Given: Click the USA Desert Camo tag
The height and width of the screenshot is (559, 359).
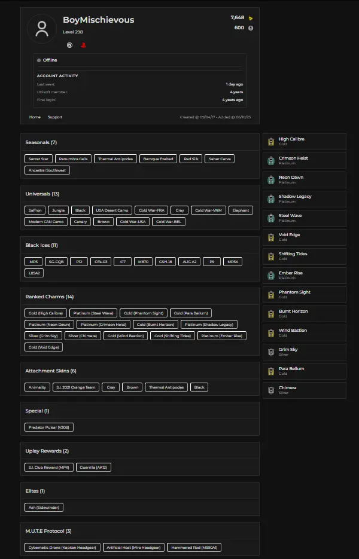Looking at the screenshot, I should (x=112, y=210).
